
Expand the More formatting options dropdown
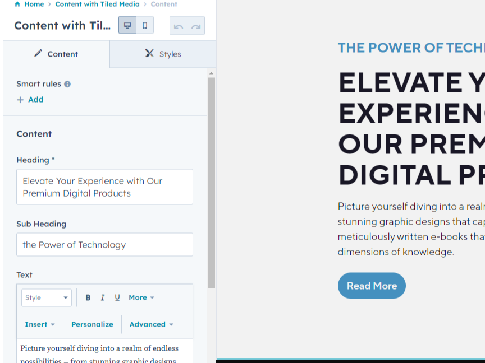(x=141, y=298)
